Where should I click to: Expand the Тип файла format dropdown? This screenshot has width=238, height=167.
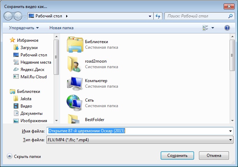tap(231, 140)
